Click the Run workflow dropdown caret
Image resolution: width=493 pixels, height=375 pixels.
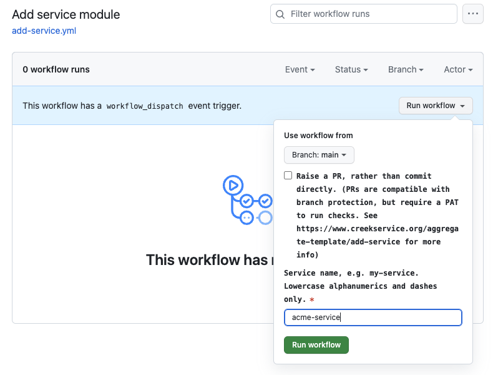click(462, 106)
